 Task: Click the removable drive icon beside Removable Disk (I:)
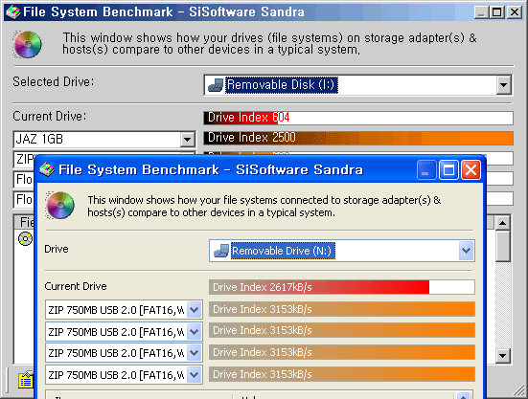[216, 85]
